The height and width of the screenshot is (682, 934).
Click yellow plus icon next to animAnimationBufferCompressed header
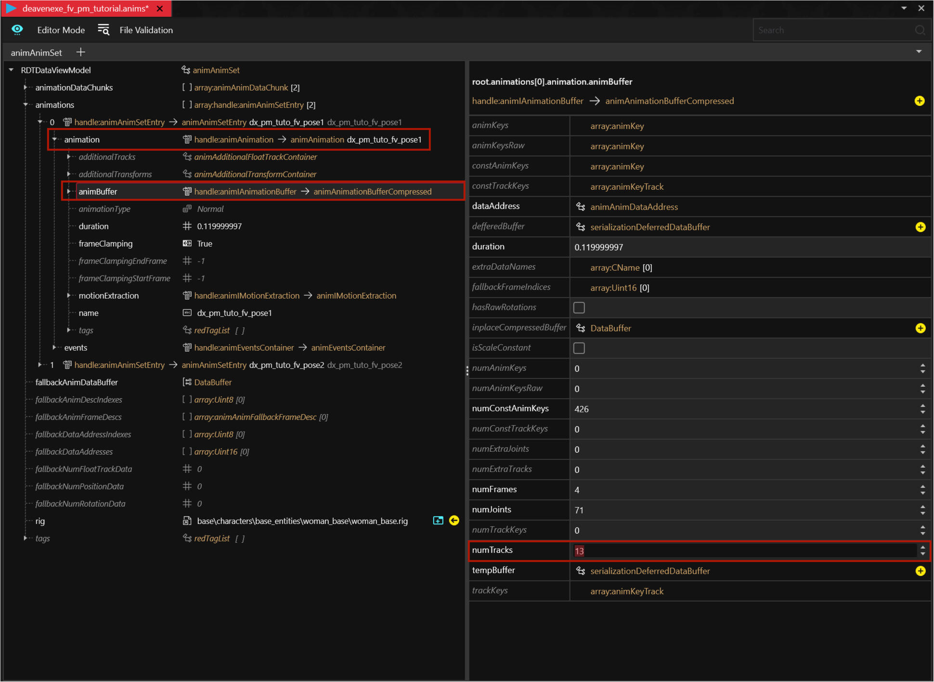(x=920, y=101)
